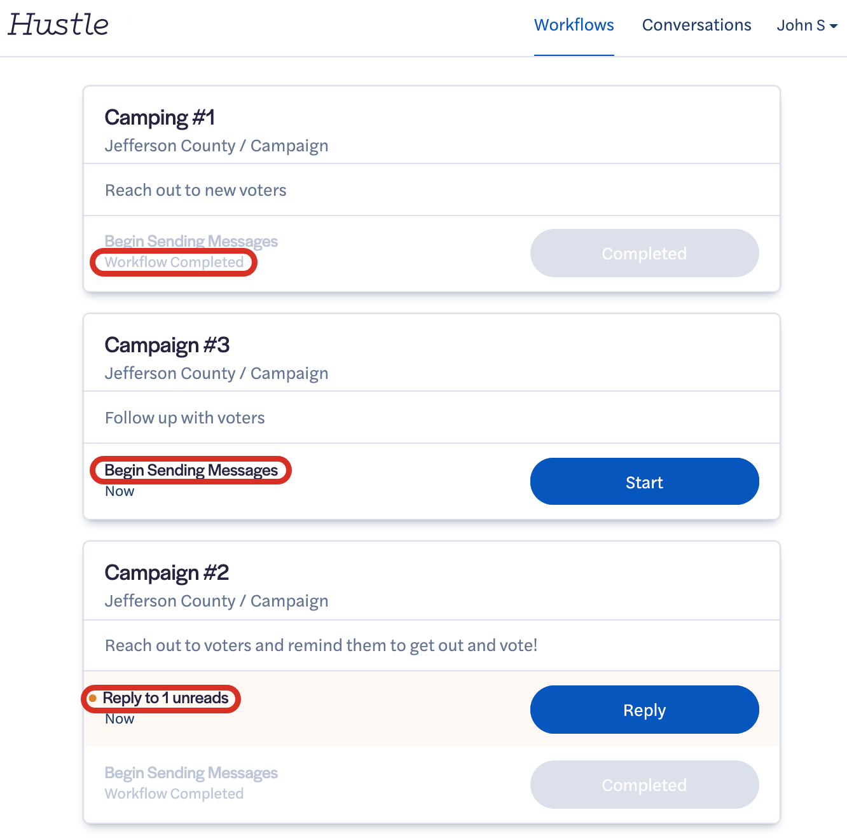Expand the John S account dropdown
Screen dimensions: 847x838
807,25
